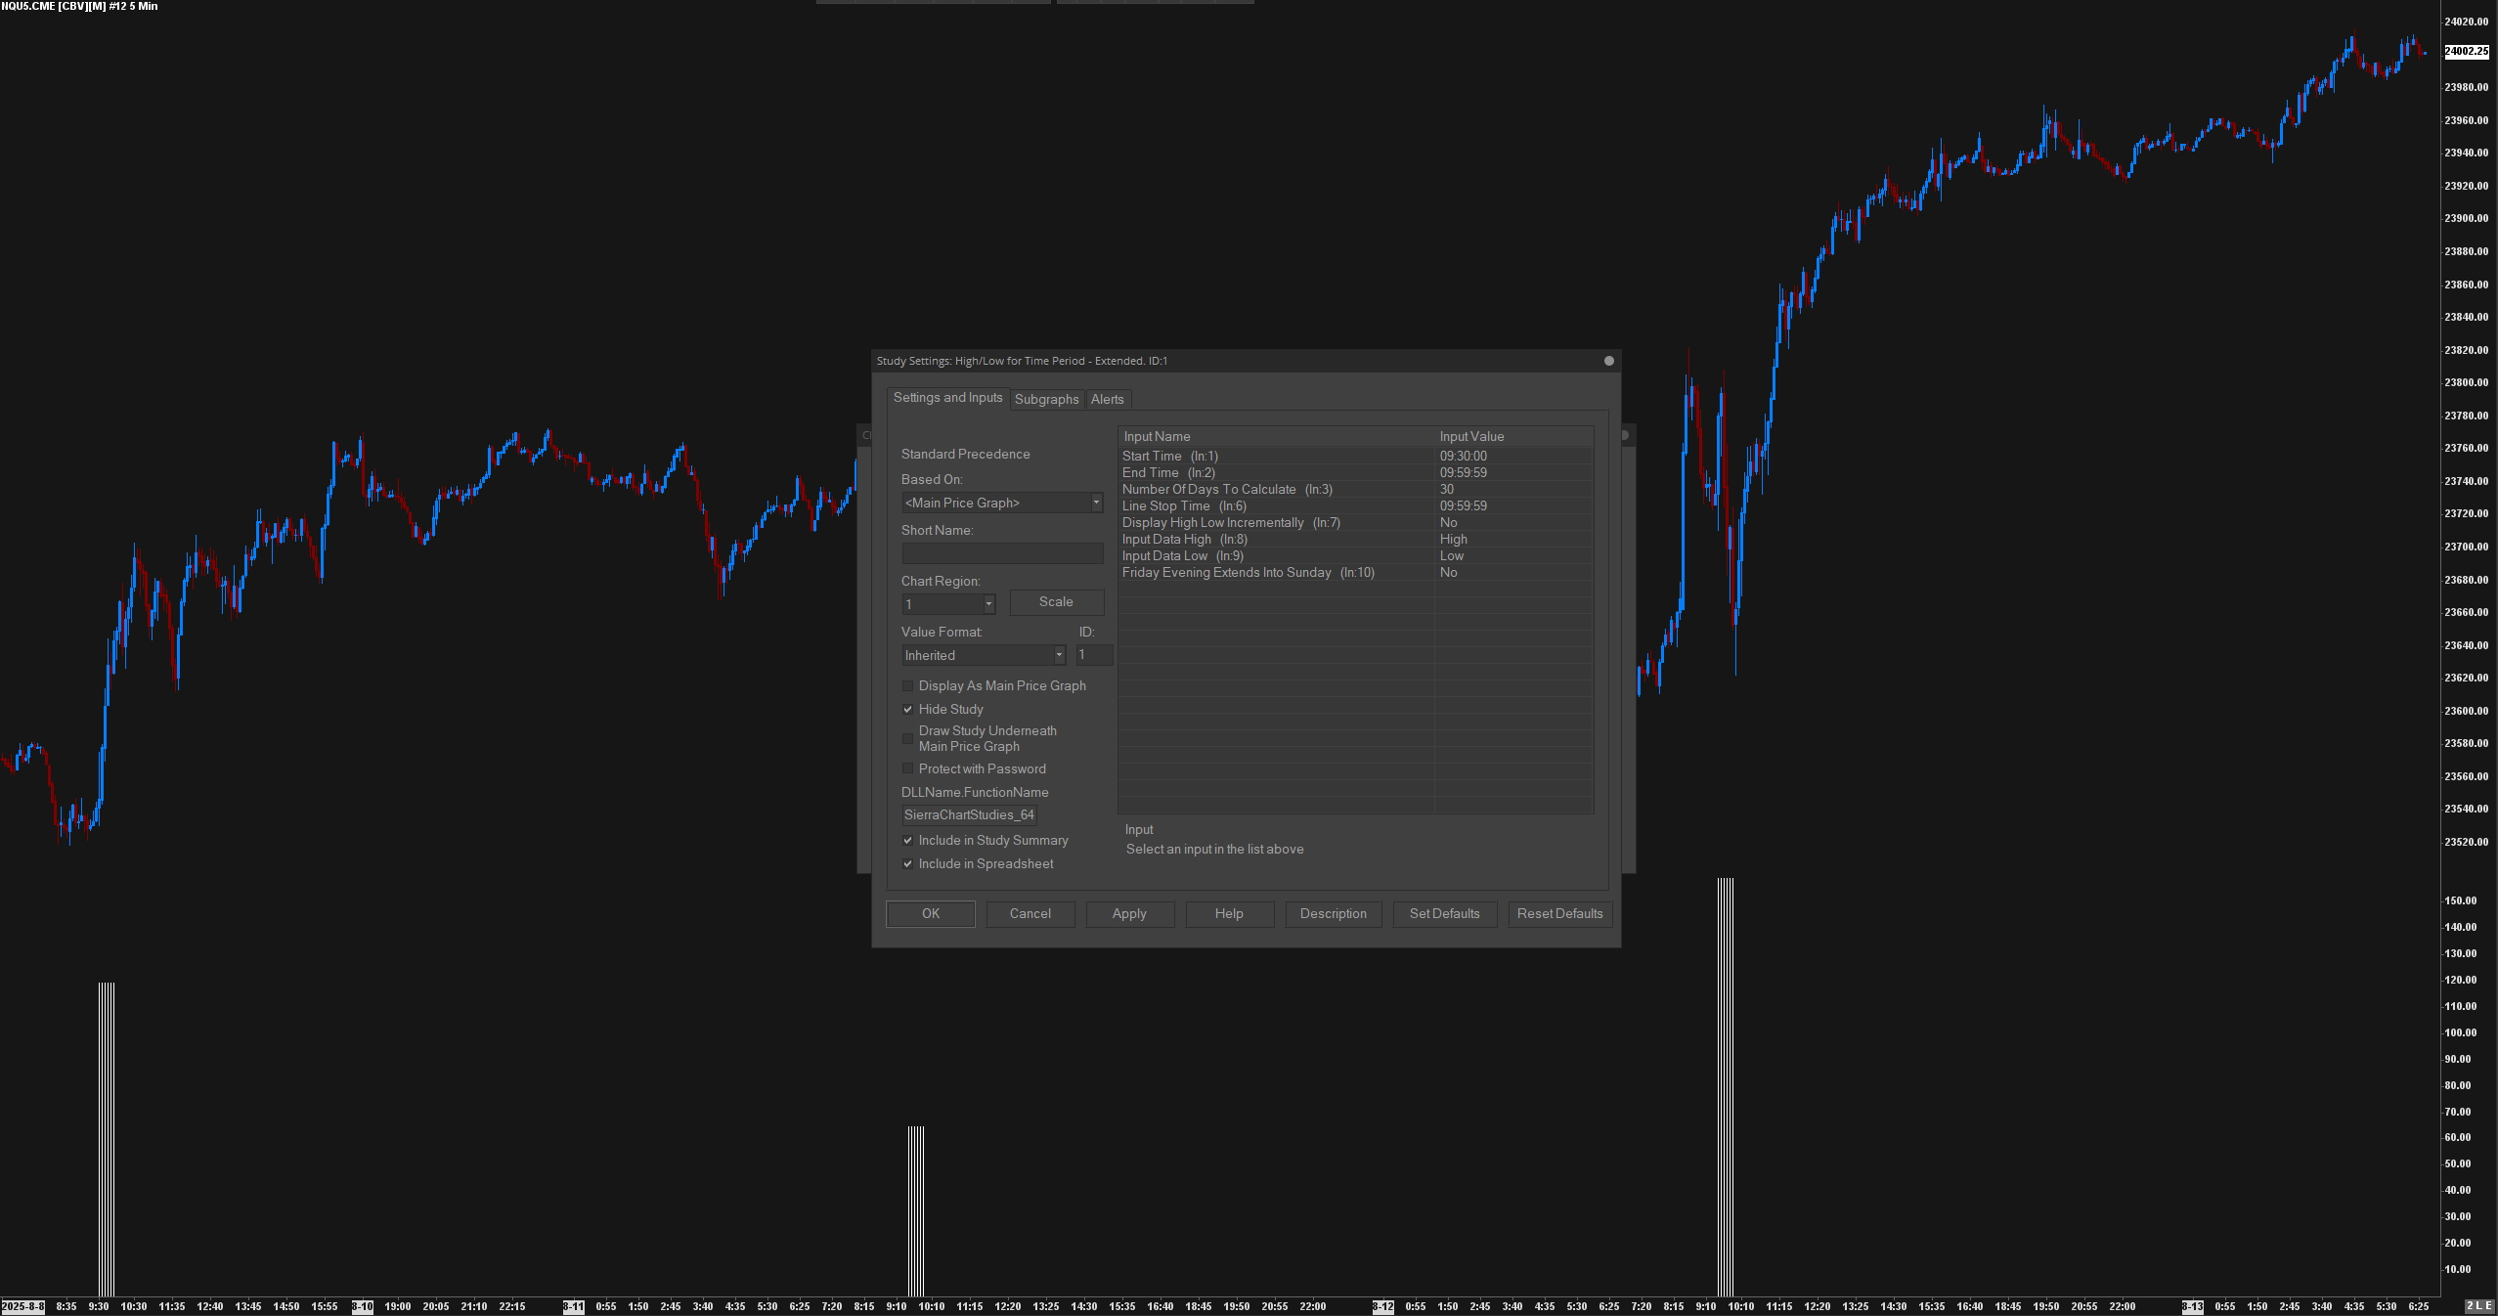The image size is (2498, 1316).
Task: Open the Alerts tab
Action: pyautogui.click(x=1107, y=399)
